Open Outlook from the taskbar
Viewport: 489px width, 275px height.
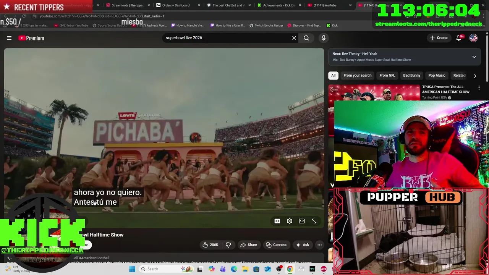[x=267, y=269]
